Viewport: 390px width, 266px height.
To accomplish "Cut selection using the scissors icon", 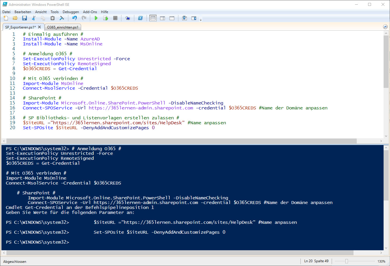I will [34, 18].
